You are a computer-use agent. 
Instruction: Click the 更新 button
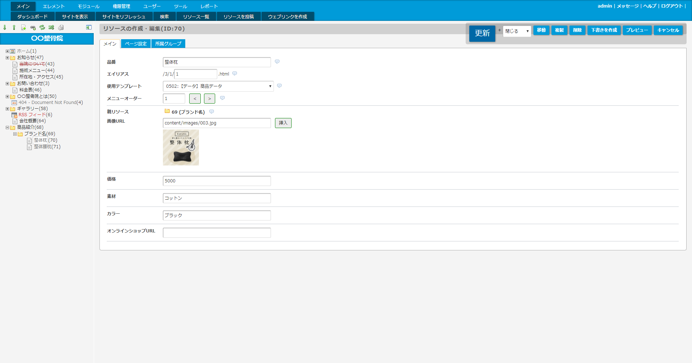click(482, 33)
